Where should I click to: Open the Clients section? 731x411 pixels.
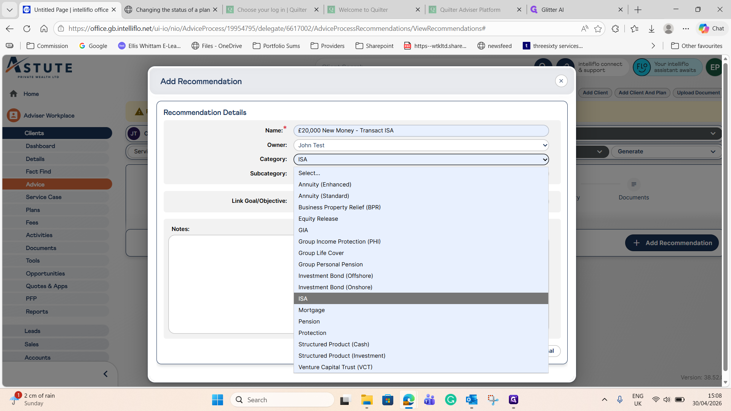57,133
